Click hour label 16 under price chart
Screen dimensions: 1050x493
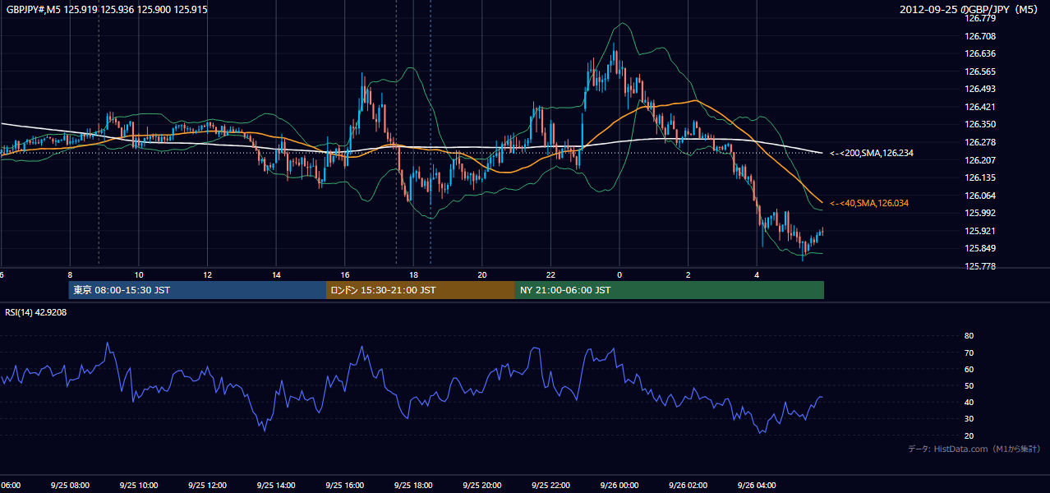345,274
